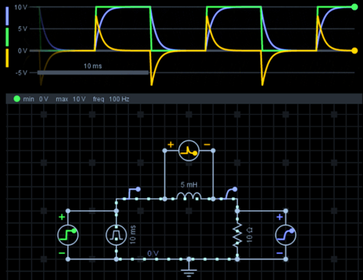Select the green voltage scope probe

point(68,235)
